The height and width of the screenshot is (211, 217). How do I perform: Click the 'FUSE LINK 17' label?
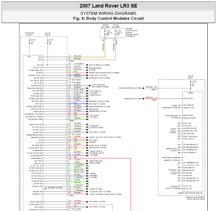[119, 33]
